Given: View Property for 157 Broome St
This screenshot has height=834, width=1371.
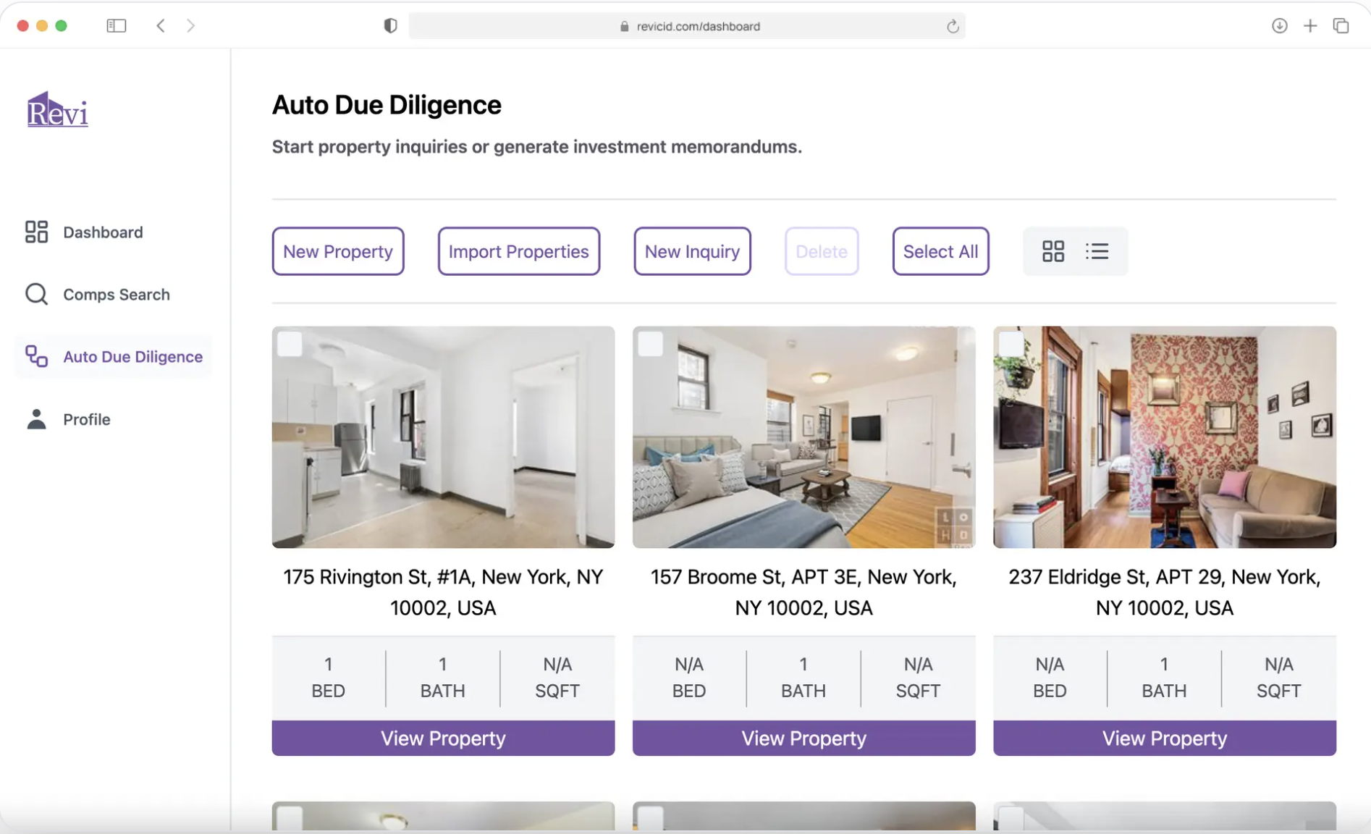Looking at the screenshot, I should click(x=803, y=738).
